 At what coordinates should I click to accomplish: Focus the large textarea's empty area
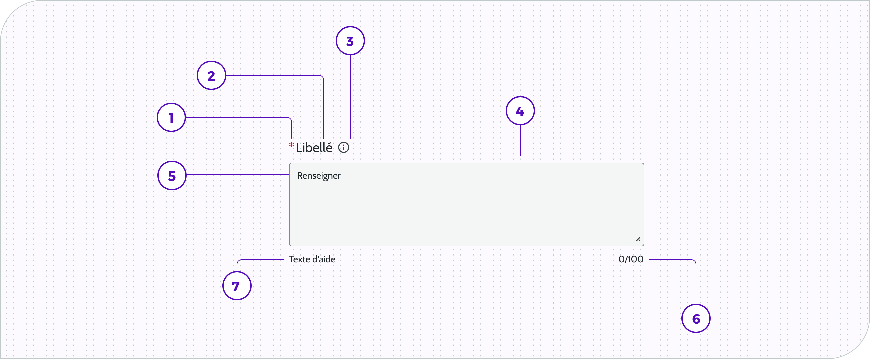(x=466, y=213)
